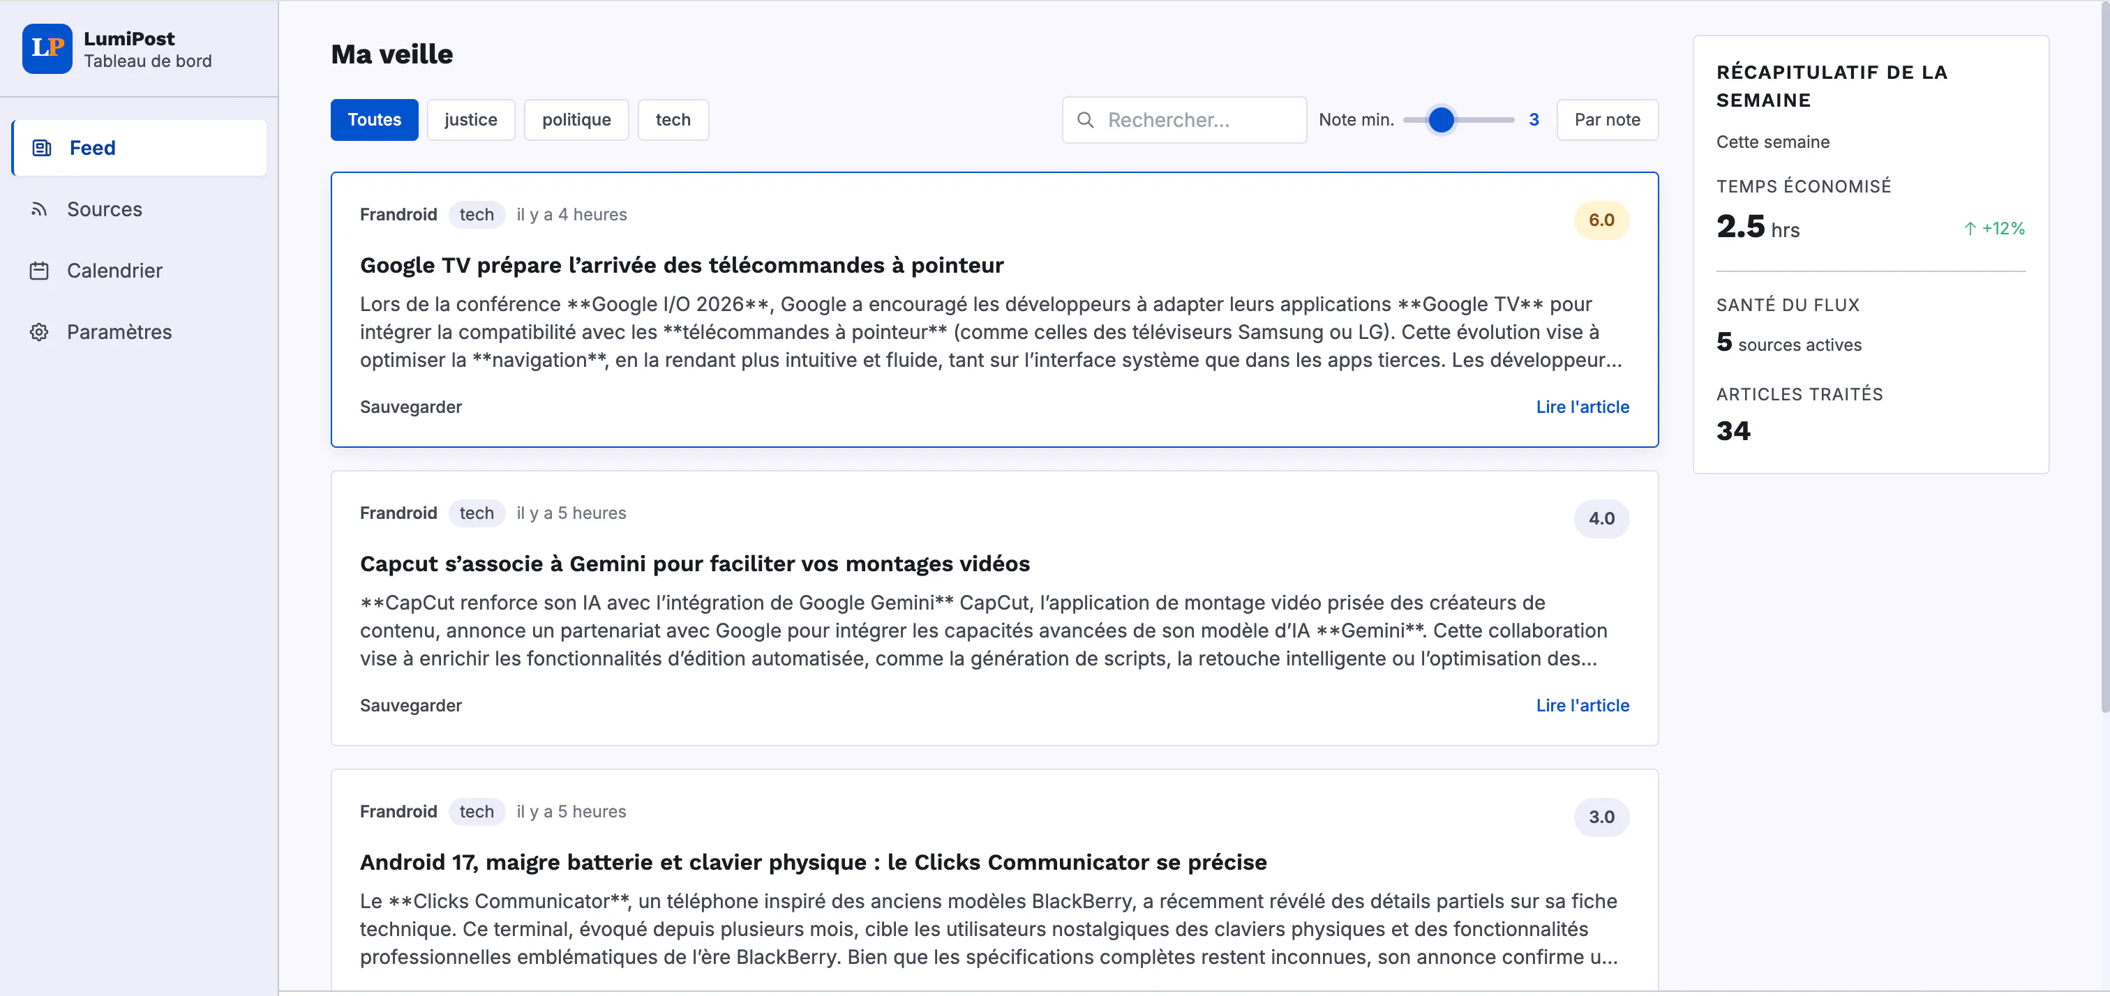Click the Capcut s'associe à Gemini headline

[x=694, y=564]
